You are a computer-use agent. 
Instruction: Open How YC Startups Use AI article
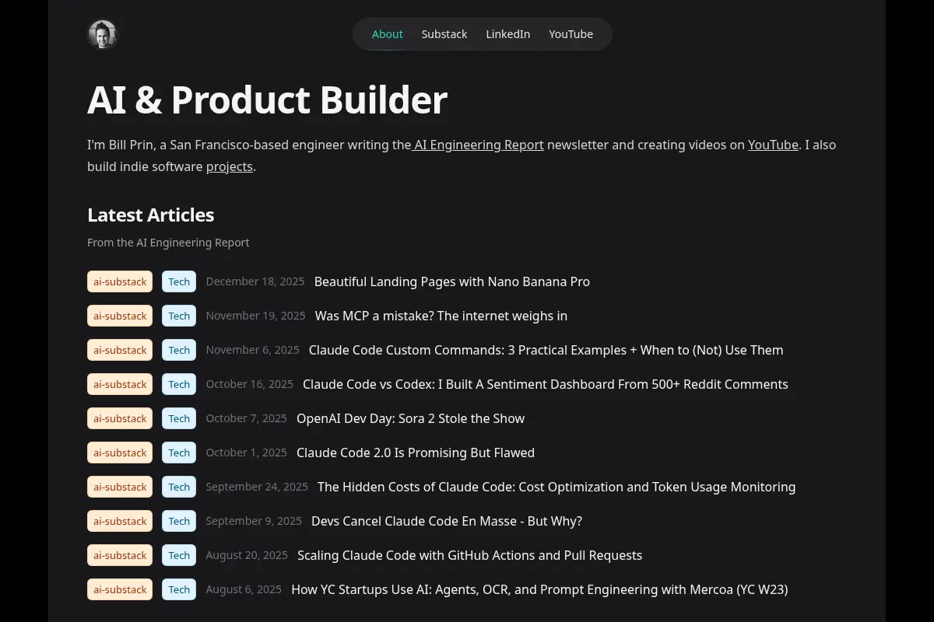[x=539, y=589]
